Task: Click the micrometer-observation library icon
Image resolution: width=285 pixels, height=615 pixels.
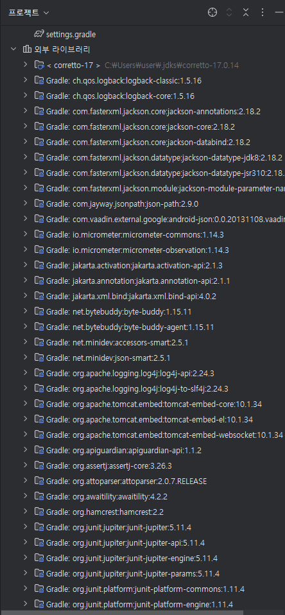Action: [39, 250]
